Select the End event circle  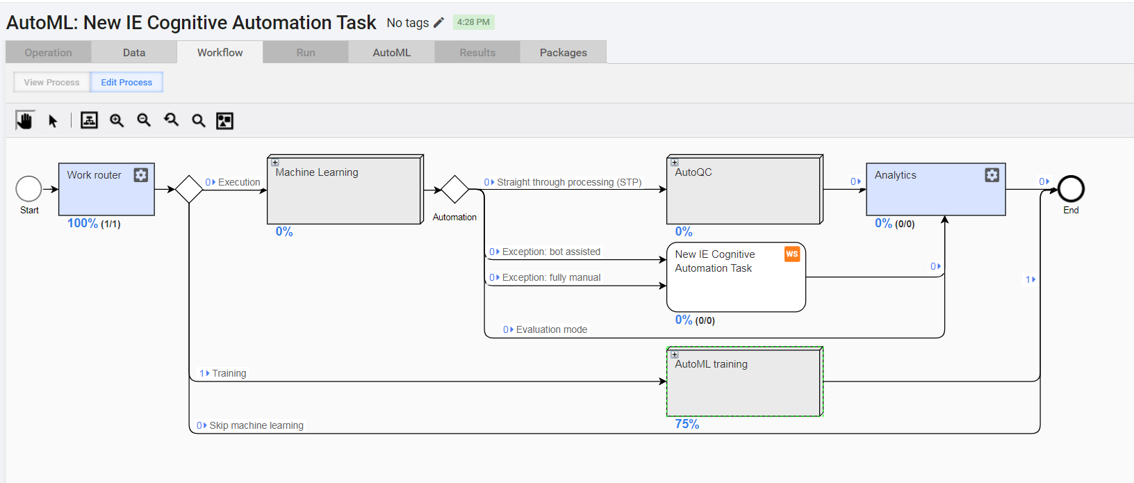pos(1071,189)
